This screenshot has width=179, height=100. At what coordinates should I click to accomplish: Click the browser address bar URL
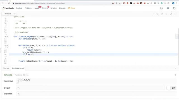40,3
